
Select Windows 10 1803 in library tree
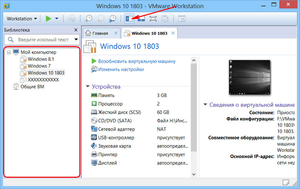point(46,73)
